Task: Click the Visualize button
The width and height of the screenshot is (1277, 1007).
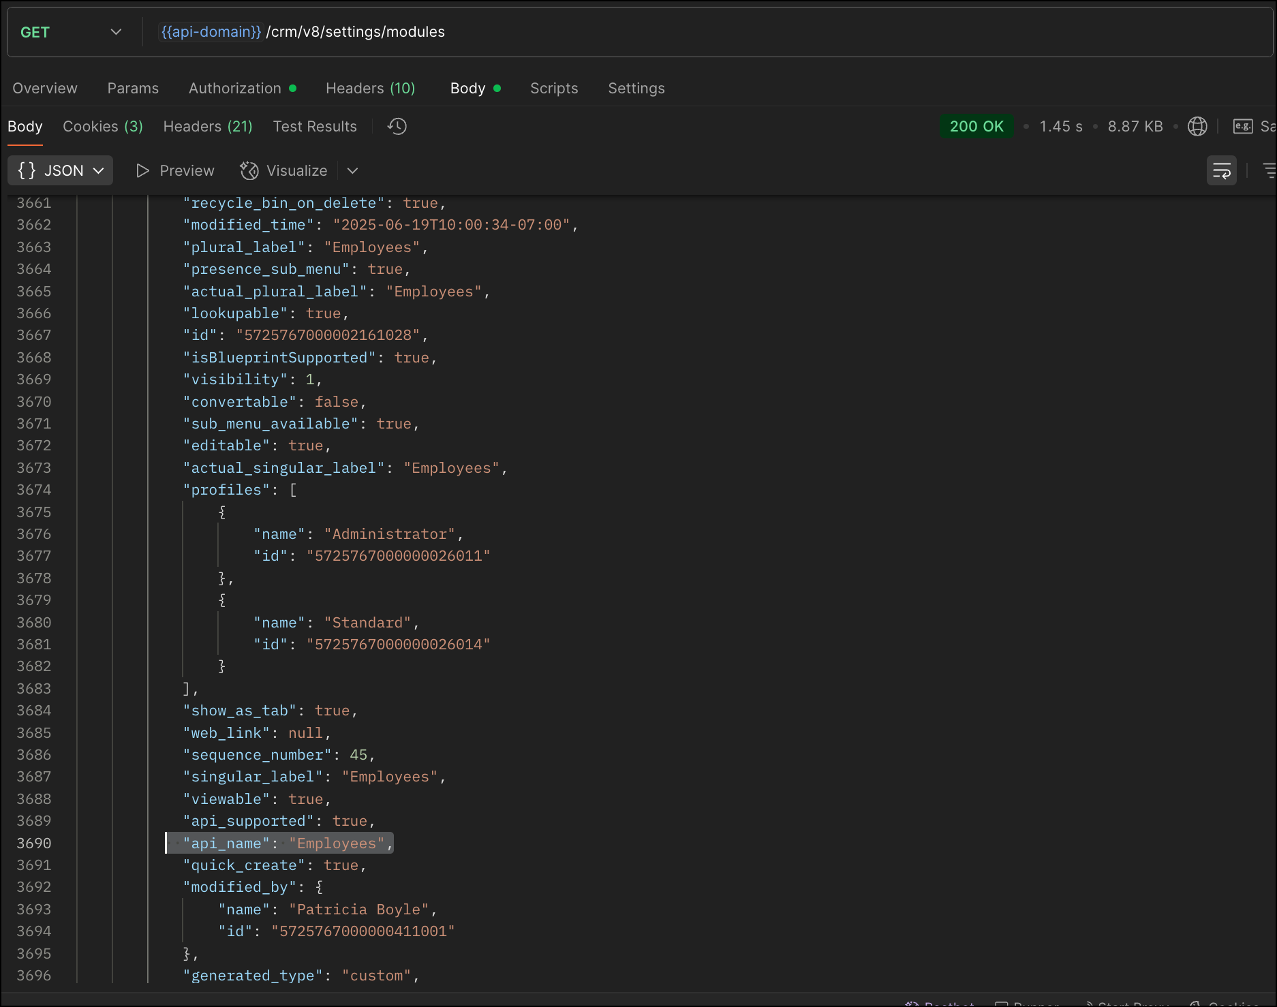Action: click(x=284, y=171)
